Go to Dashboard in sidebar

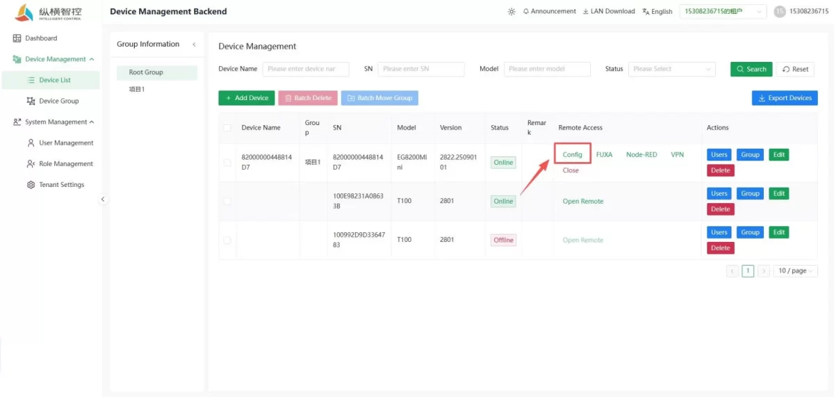[41, 38]
